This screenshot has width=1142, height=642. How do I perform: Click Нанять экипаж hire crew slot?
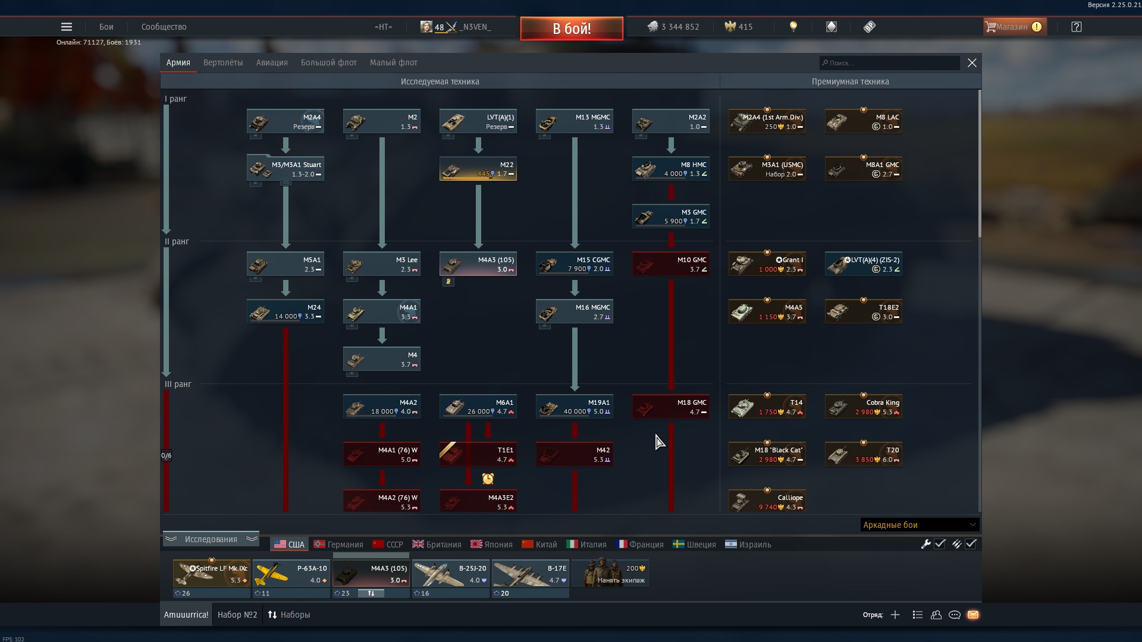pyautogui.click(x=610, y=573)
